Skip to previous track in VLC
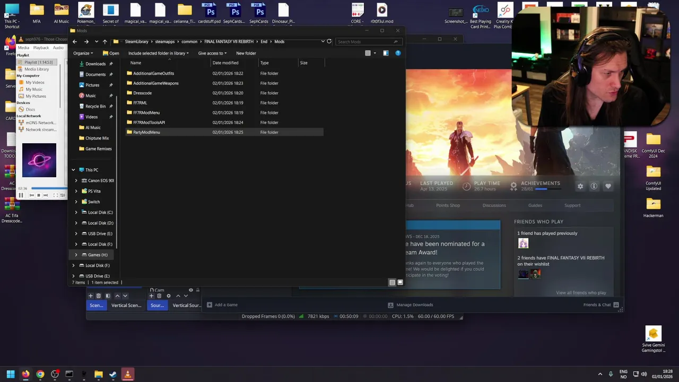This screenshot has height=382, width=679. click(31, 195)
